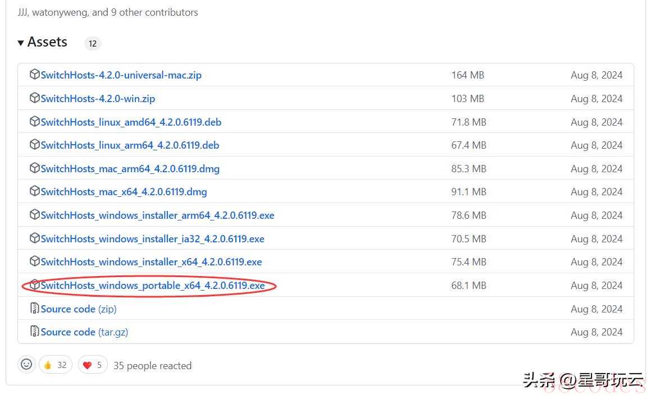
Task: Click the package icon beside linux_arm64 deb file
Action: coord(35,144)
